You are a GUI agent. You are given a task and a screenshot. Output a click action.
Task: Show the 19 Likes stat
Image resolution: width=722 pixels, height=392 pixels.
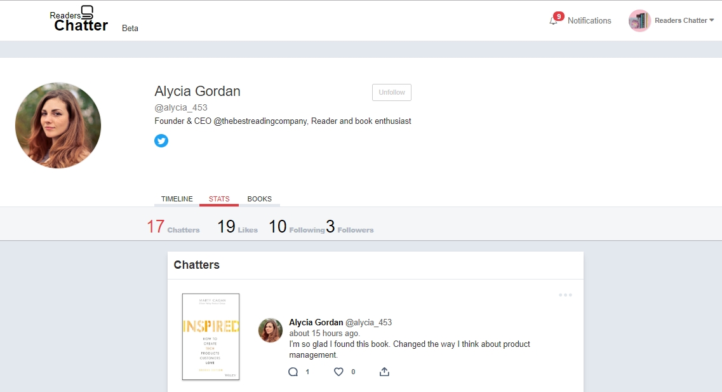click(237, 227)
